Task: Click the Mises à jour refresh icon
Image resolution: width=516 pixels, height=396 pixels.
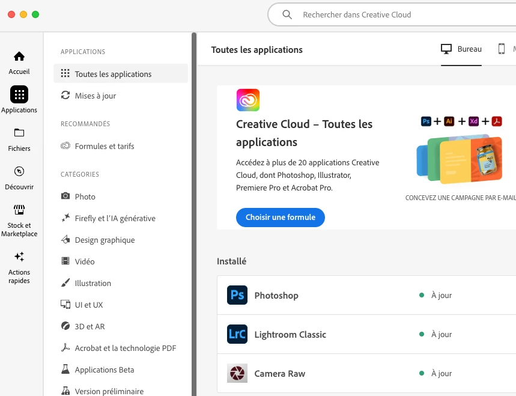Action: [x=65, y=95]
